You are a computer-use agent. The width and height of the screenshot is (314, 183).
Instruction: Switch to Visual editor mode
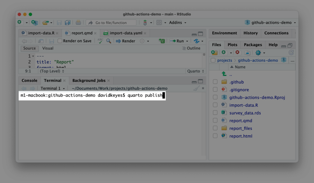48,48
